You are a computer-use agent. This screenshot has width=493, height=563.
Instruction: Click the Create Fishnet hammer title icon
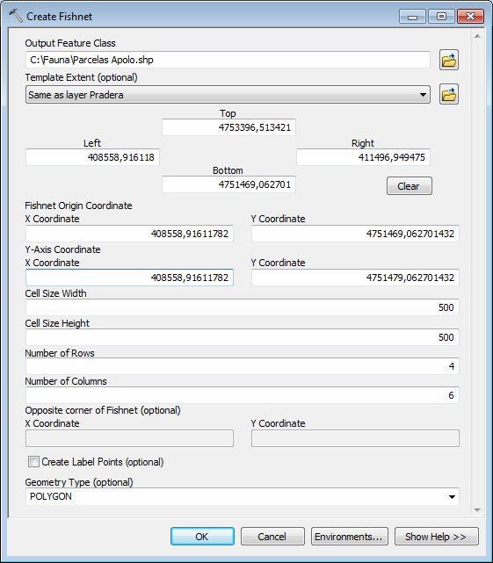click(x=16, y=16)
